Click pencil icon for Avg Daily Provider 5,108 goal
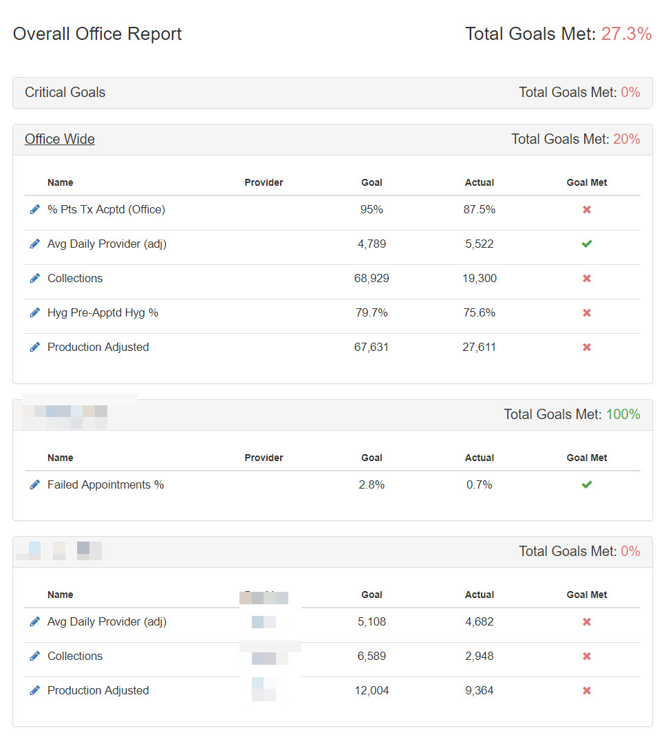The height and width of the screenshot is (737, 666). pos(35,621)
